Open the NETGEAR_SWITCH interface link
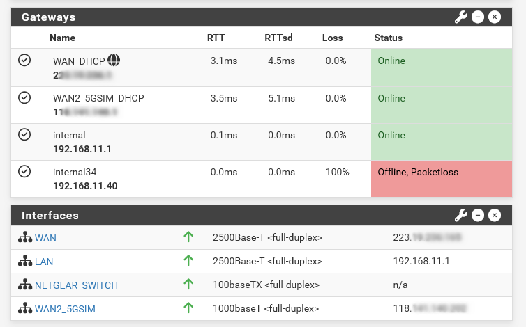 [x=76, y=285]
